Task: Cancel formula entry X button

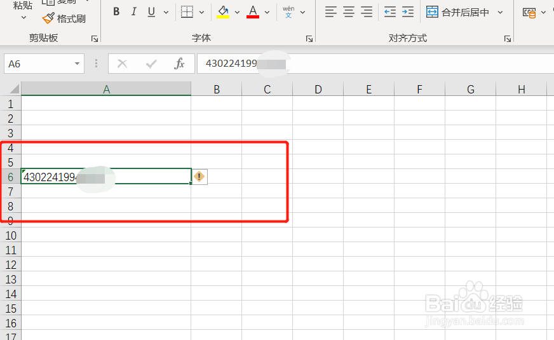Action: (x=122, y=64)
